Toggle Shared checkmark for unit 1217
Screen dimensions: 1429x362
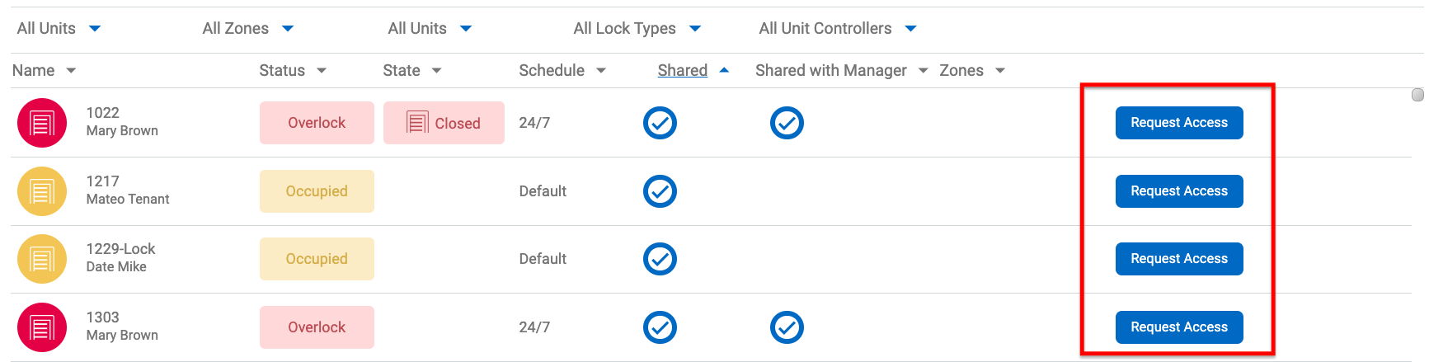point(660,191)
